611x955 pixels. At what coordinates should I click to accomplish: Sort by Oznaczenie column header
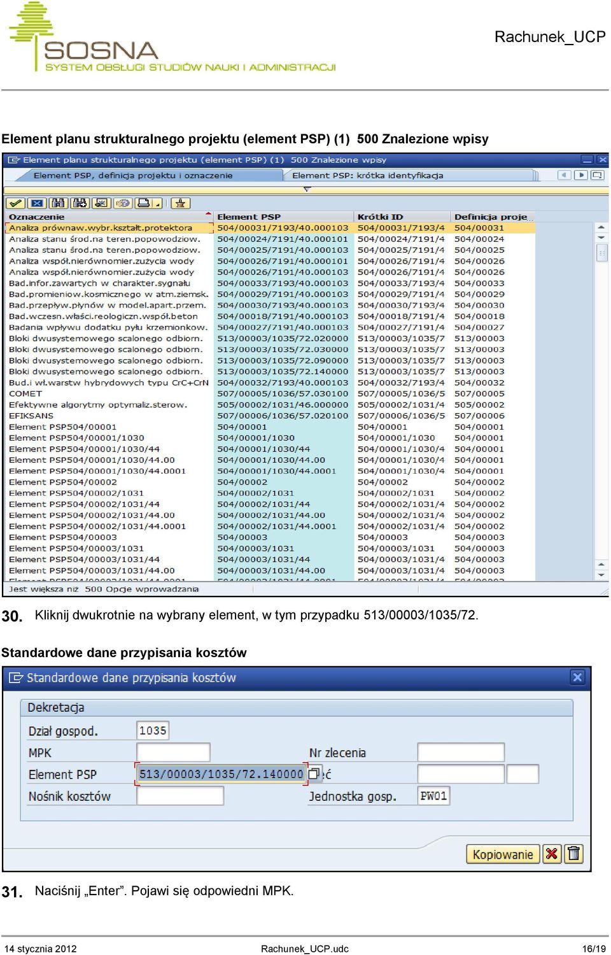(108, 216)
